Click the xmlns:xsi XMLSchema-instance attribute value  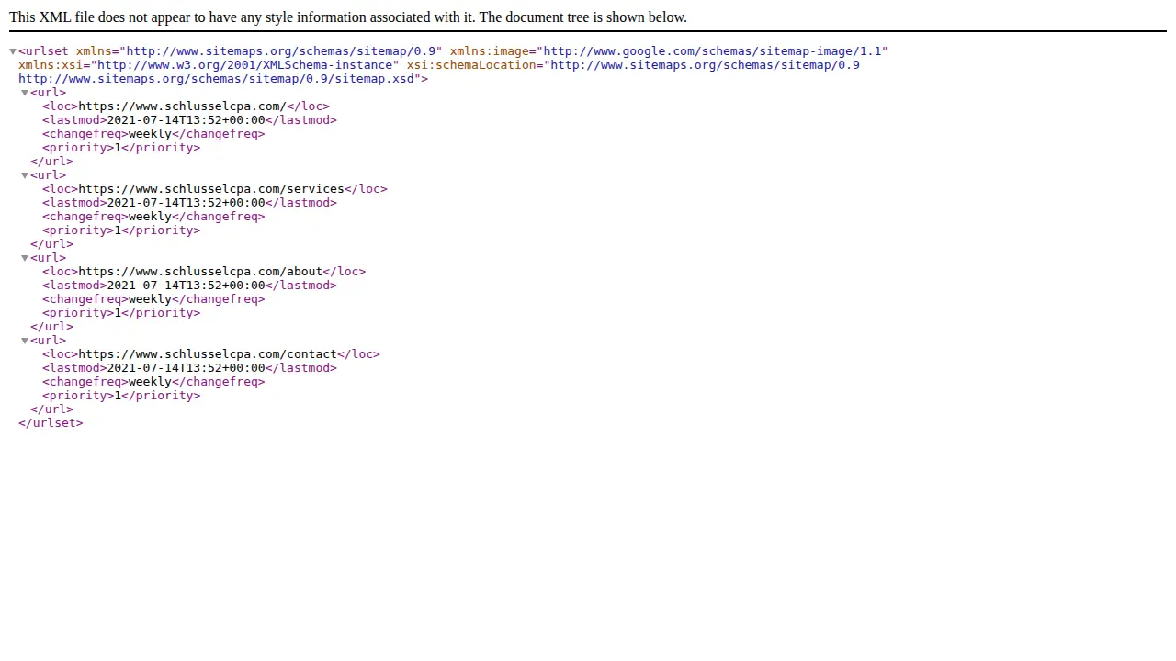244,65
